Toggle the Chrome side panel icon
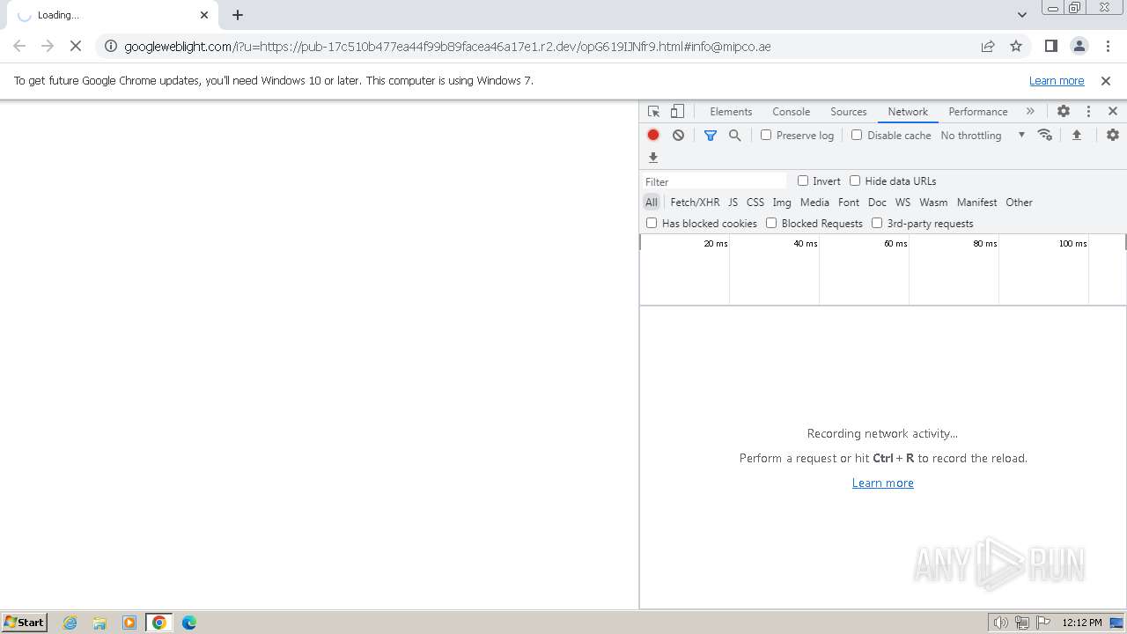1127x634 pixels. [x=1050, y=47]
